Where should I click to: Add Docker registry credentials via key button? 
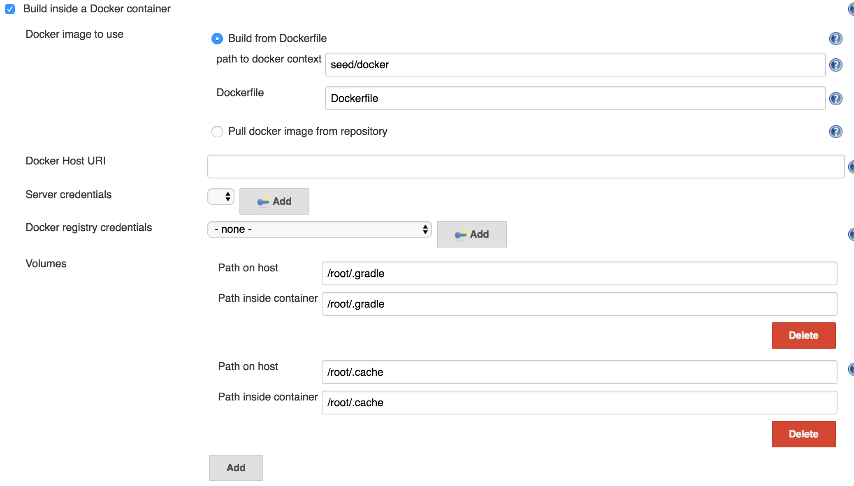click(471, 234)
